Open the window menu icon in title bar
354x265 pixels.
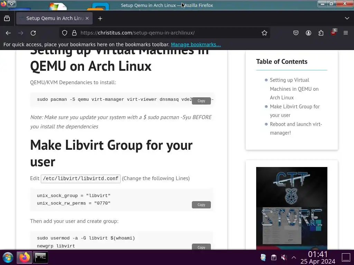pyautogui.click(x=3, y=3)
